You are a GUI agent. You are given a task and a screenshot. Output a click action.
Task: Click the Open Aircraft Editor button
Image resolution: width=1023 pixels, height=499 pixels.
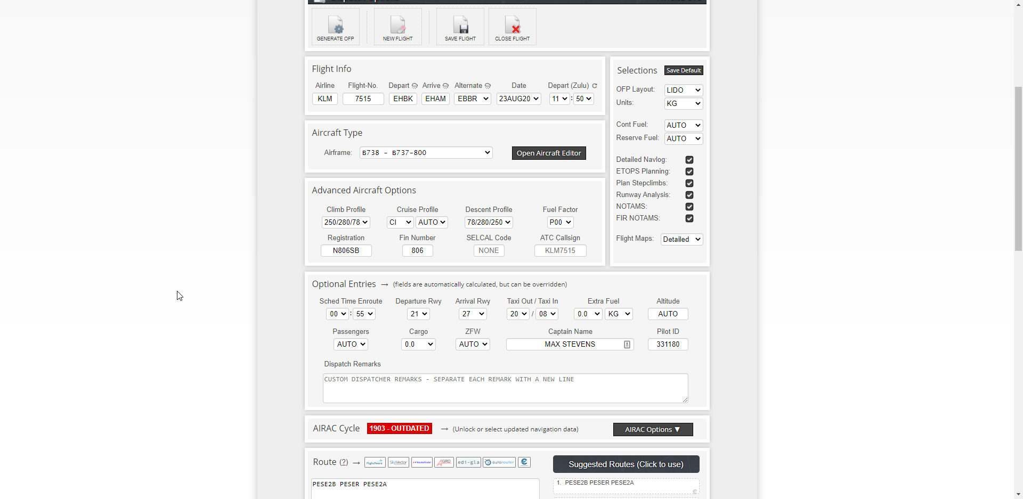click(x=548, y=153)
